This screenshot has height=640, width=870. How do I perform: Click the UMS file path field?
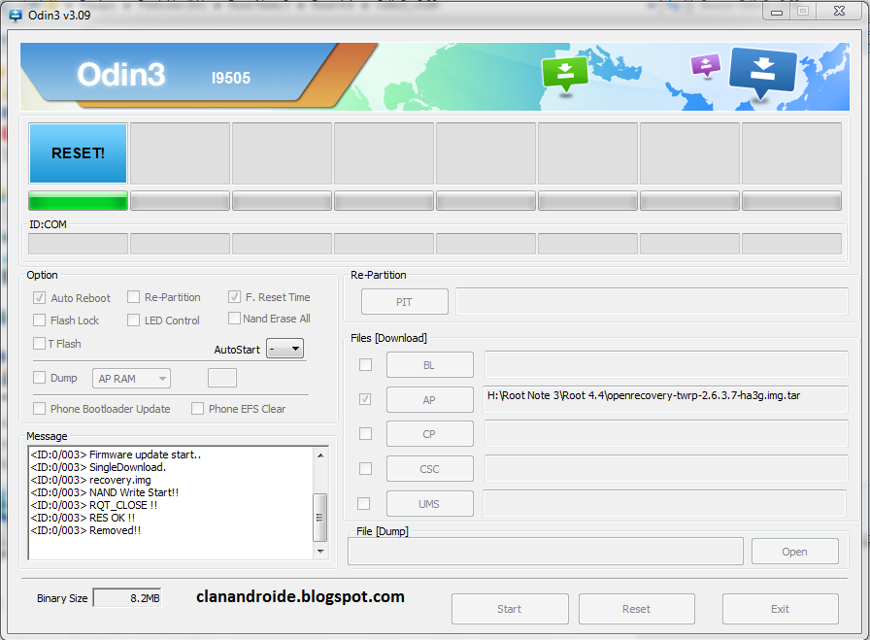(x=665, y=503)
